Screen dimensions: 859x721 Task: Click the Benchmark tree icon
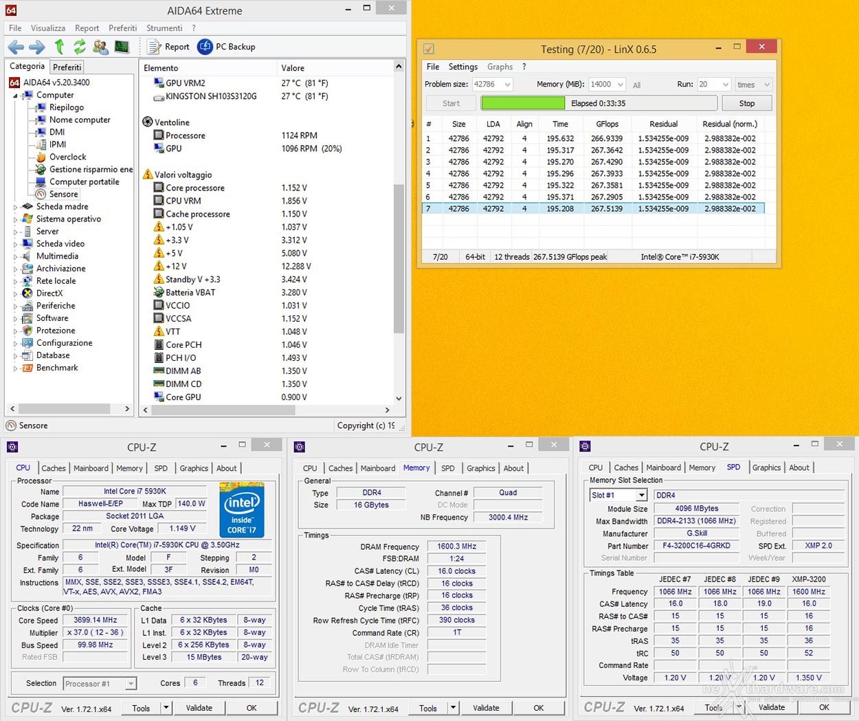coord(27,368)
